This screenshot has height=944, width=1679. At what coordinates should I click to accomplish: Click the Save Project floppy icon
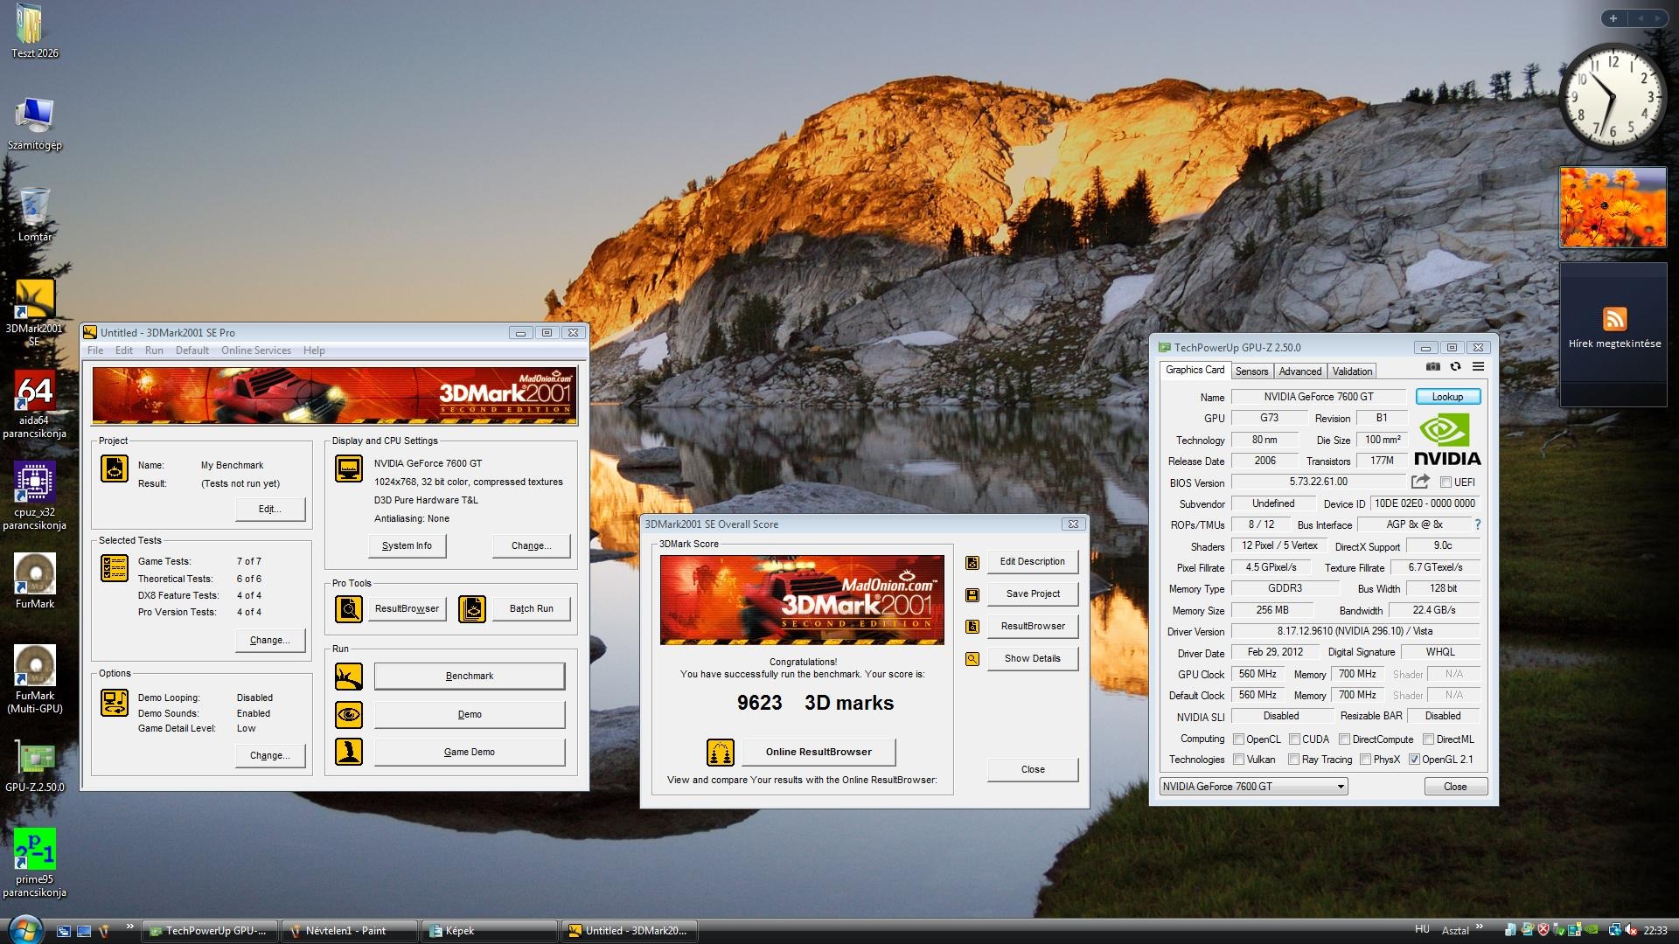[972, 594]
